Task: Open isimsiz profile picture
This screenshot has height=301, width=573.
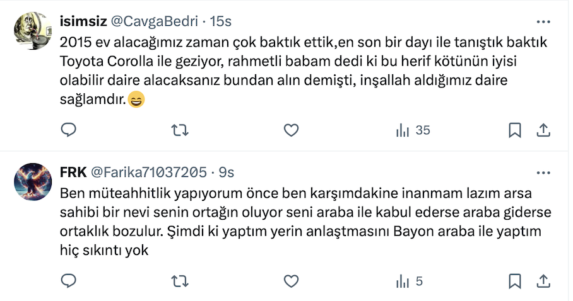Action: click(33, 31)
